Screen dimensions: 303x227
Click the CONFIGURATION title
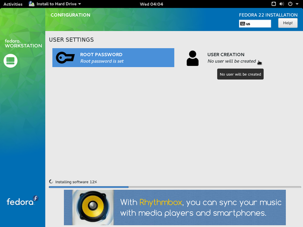point(70,15)
